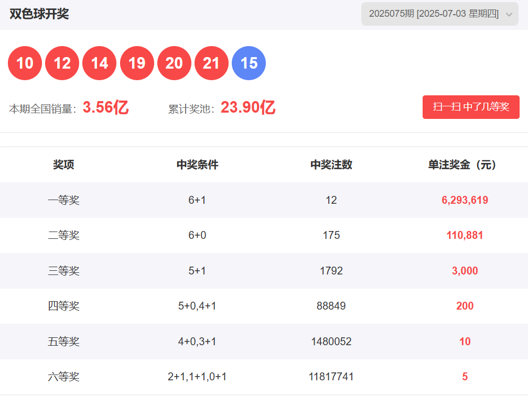Click red ball number 14

(x=100, y=63)
